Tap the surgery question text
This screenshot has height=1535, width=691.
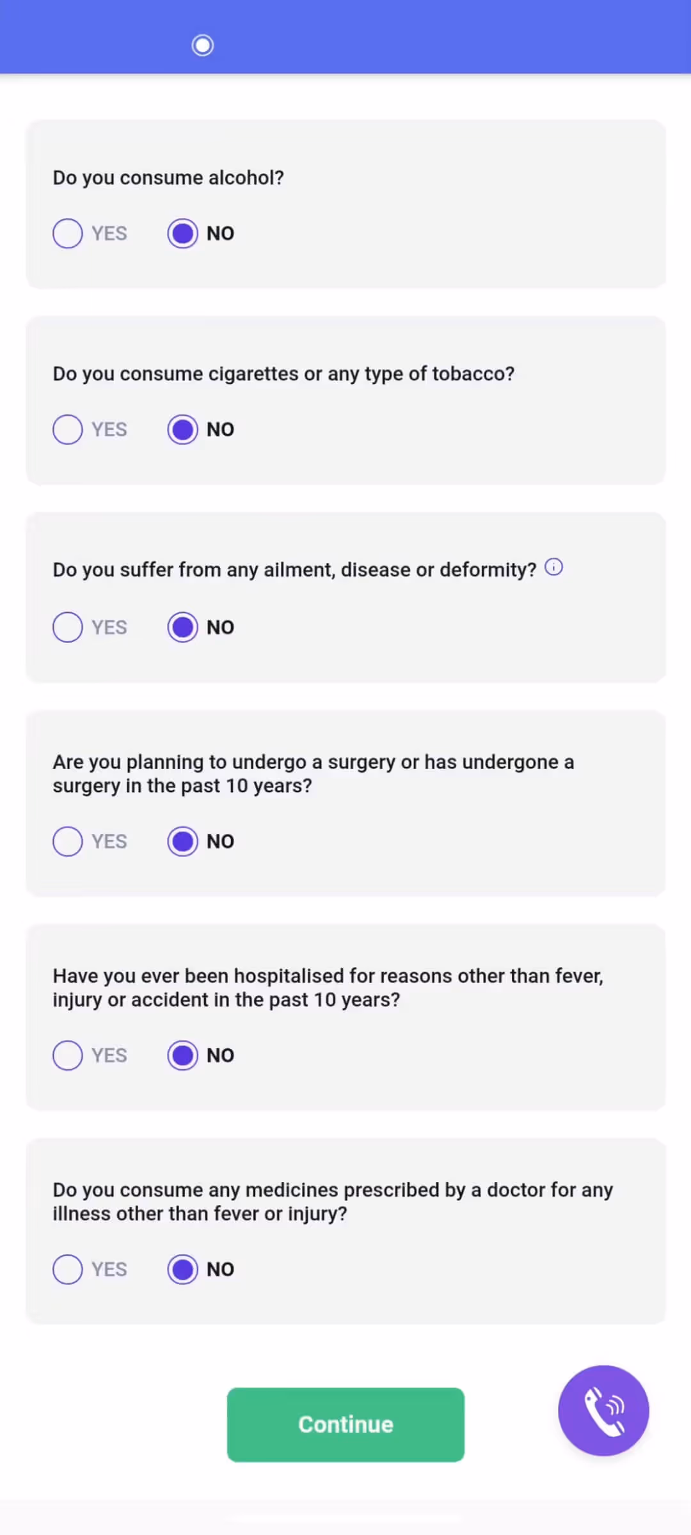314,774
